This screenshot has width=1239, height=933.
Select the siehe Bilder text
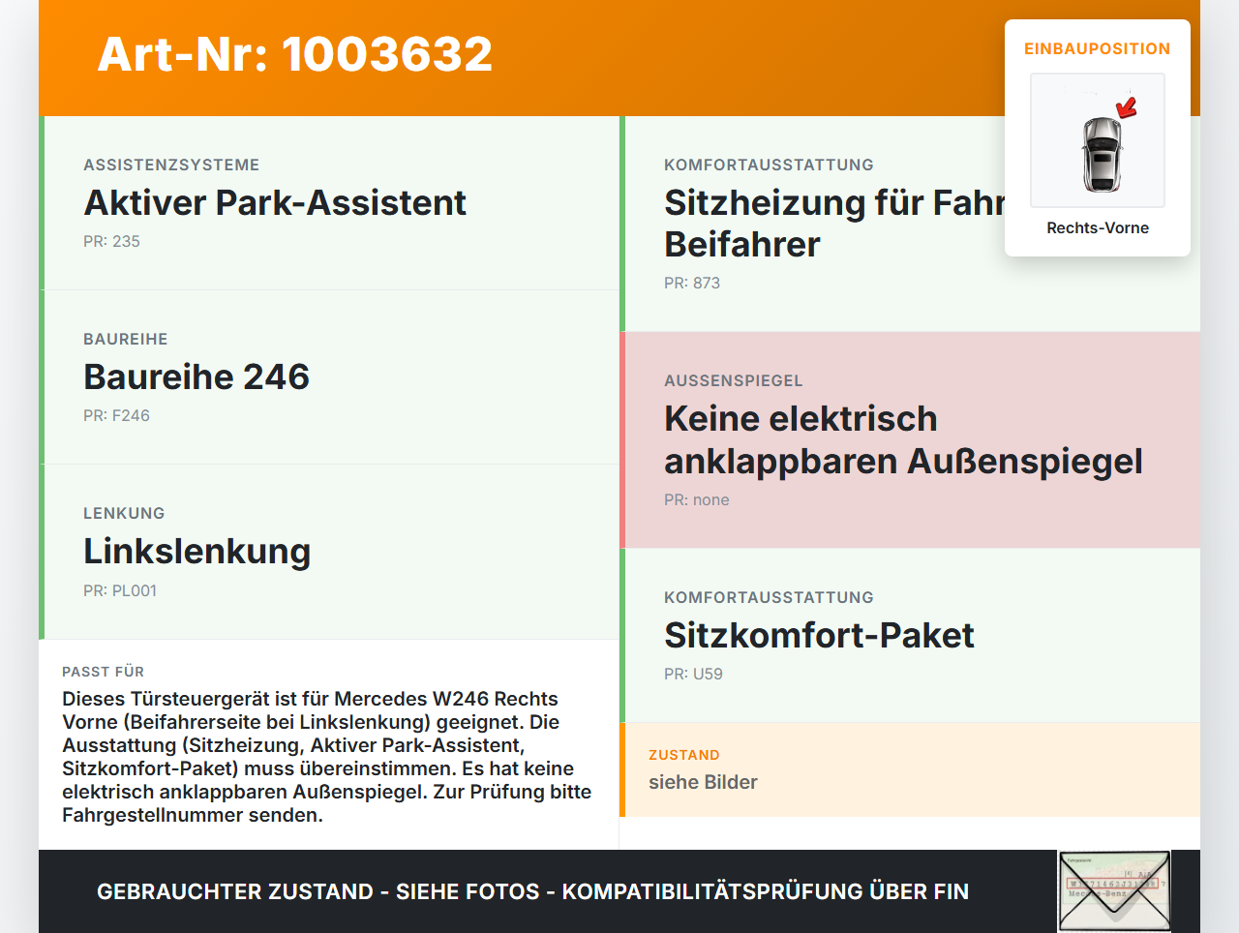(x=703, y=782)
